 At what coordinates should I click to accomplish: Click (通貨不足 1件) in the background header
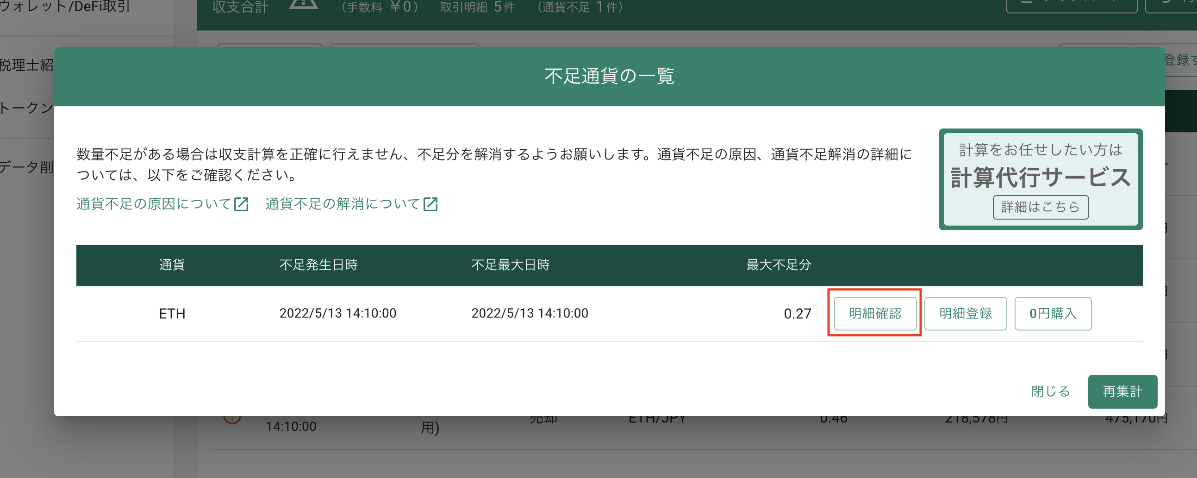coord(580,7)
